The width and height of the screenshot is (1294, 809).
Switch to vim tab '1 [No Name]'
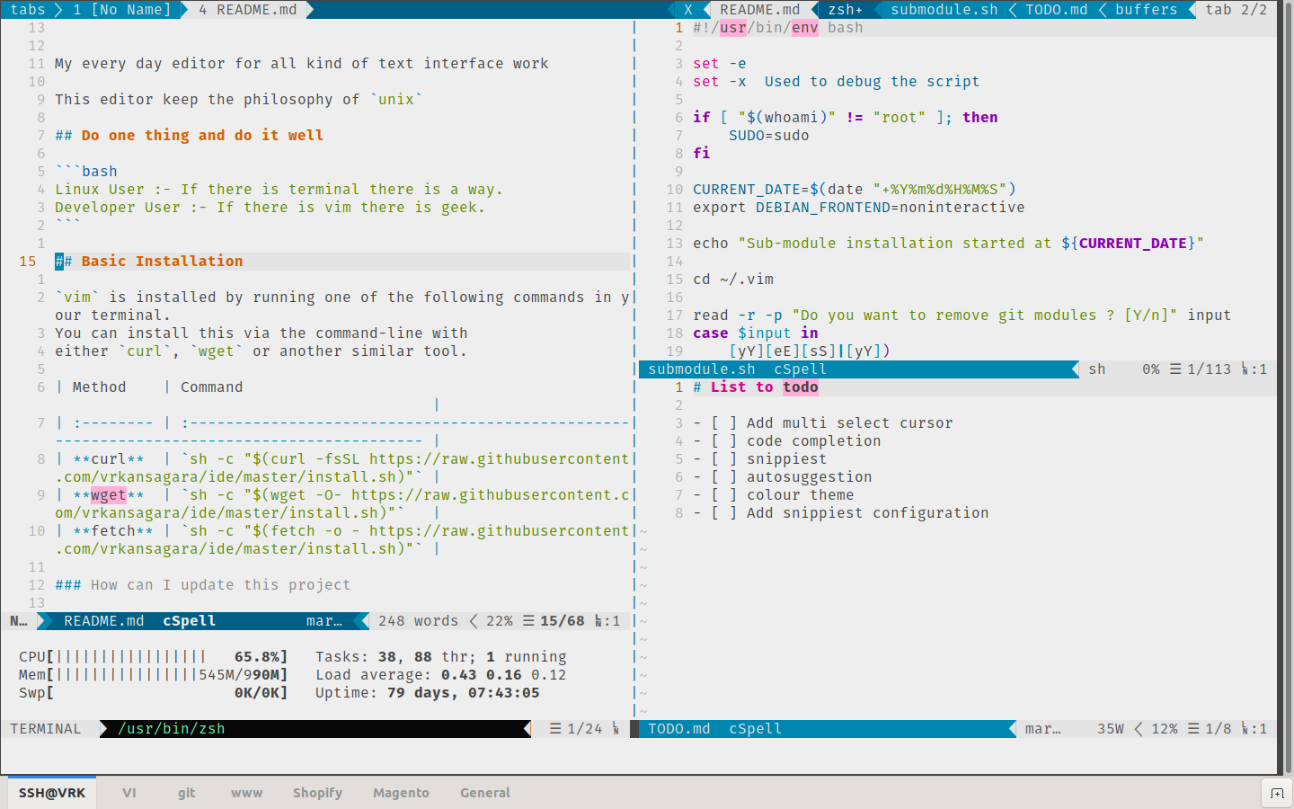click(x=122, y=10)
